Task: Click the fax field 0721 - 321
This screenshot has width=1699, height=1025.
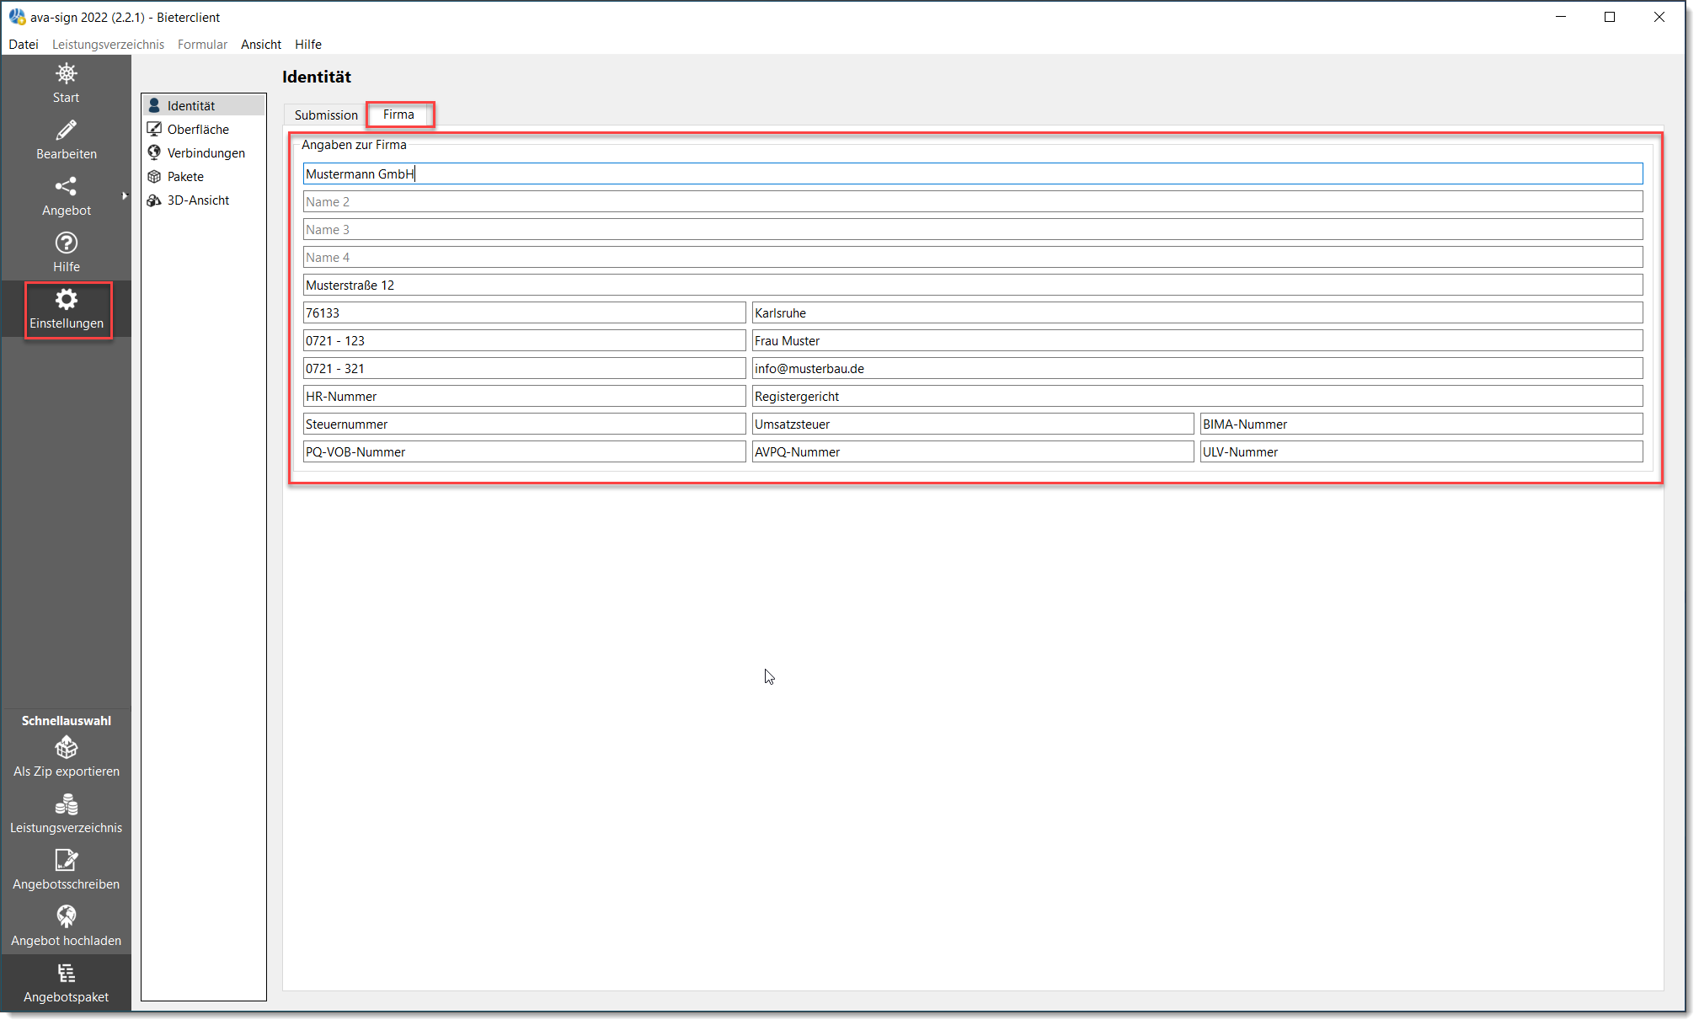Action: click(524, 368)
